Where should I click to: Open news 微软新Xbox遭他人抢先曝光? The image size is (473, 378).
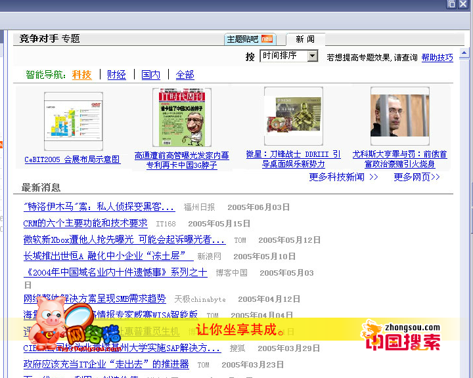pos(124,240)
